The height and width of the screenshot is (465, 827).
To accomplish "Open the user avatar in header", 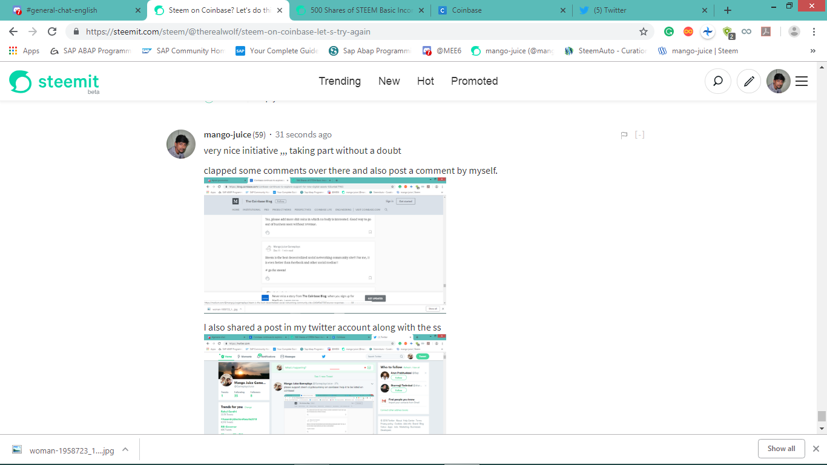I will coord(779,81).
